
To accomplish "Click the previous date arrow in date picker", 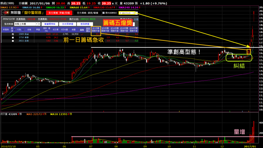I will click(120, 13).
